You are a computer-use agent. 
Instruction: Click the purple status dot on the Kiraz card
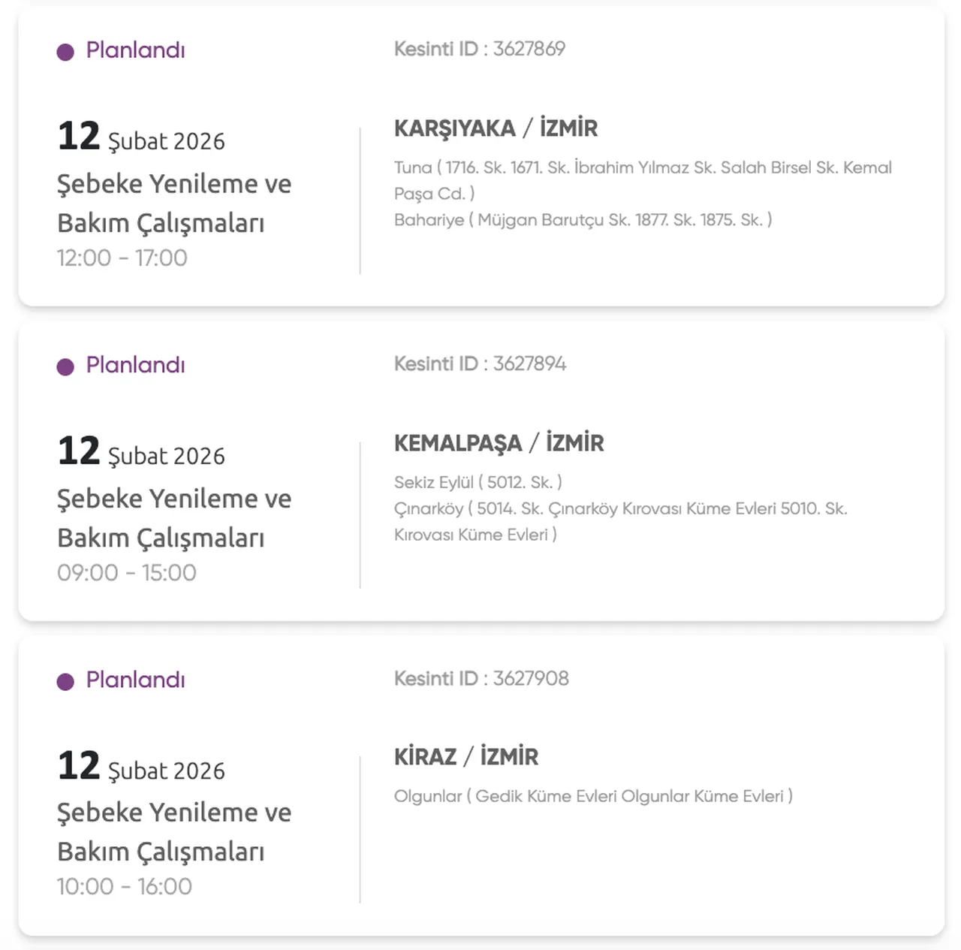tap(65, 681)
